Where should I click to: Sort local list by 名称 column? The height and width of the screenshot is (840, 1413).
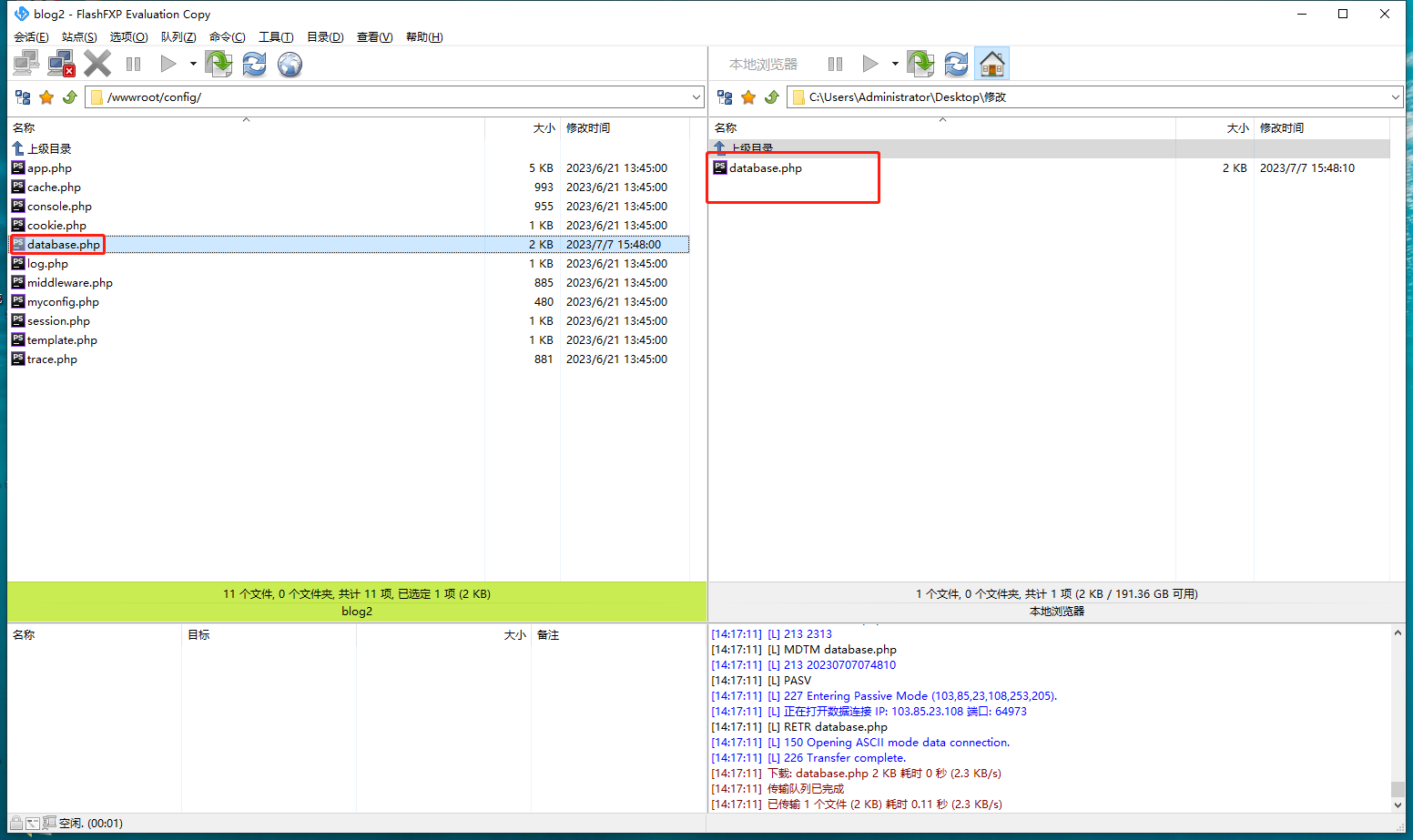coord(942,127)
